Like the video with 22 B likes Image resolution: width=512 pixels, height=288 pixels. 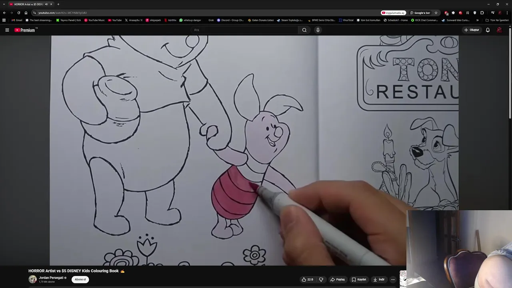308,280
